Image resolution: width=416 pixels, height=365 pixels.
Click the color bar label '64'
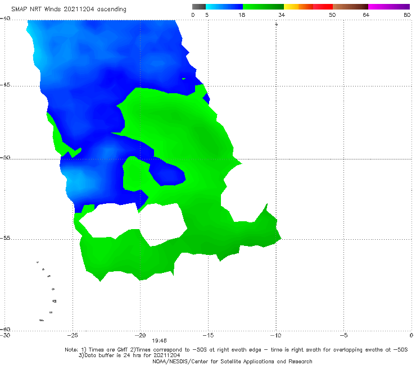point(366,15)
